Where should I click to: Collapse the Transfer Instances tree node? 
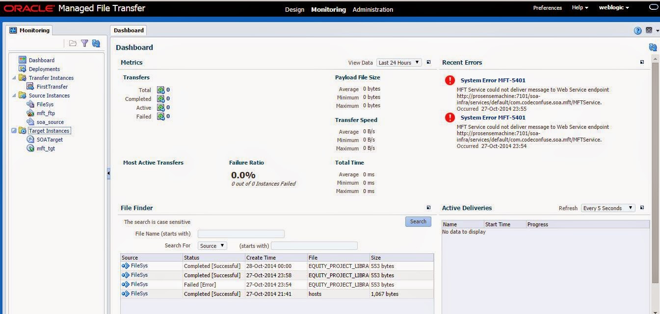(x=14, y=78)
